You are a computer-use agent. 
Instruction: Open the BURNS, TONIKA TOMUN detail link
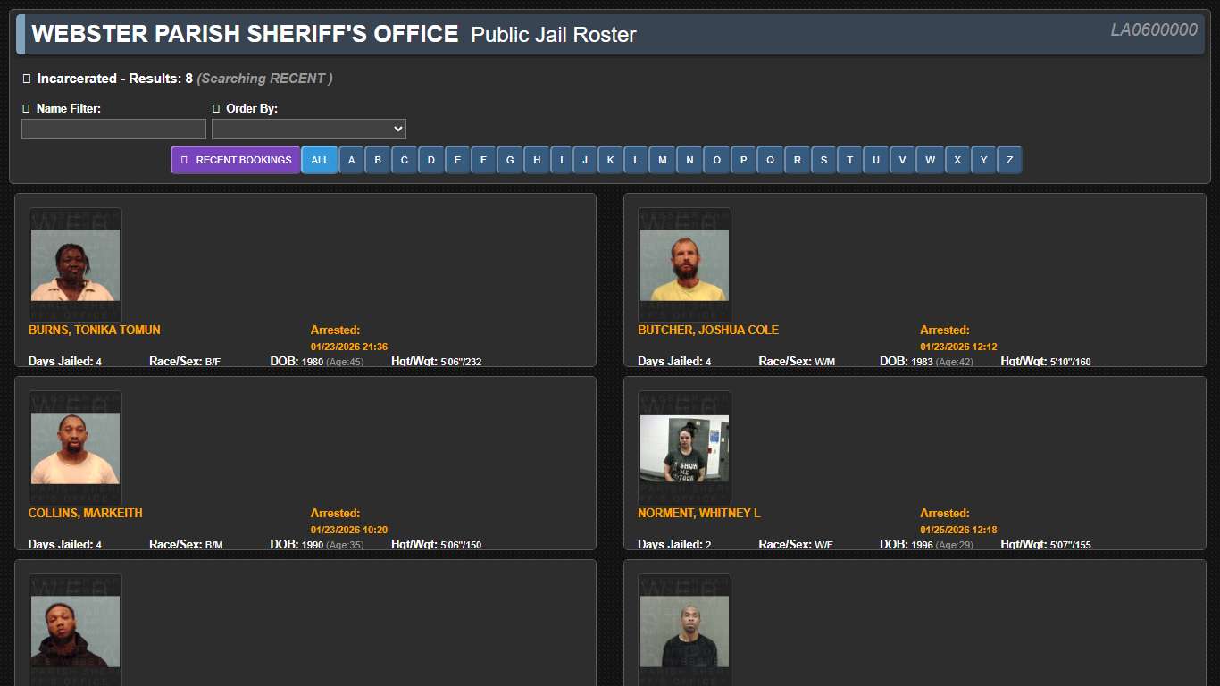click(93, 330)
